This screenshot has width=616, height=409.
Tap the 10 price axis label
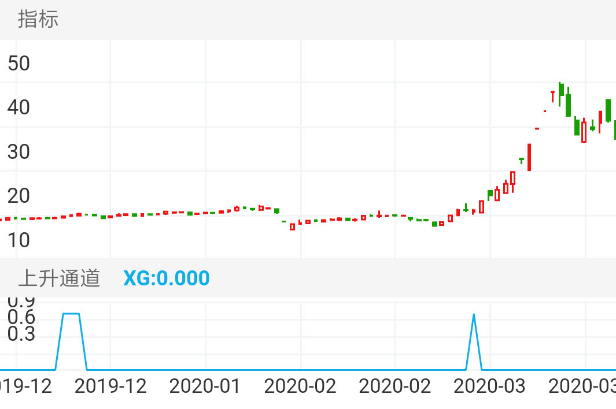click(x=19, y=240)
